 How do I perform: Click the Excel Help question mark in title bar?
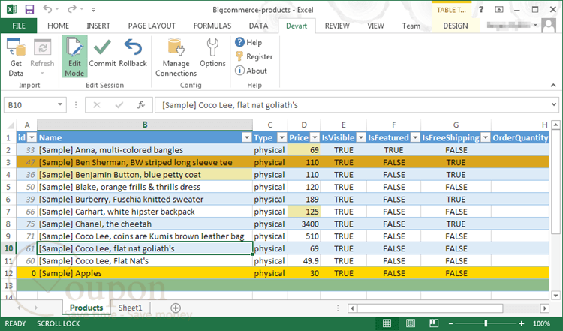(480, 10)
